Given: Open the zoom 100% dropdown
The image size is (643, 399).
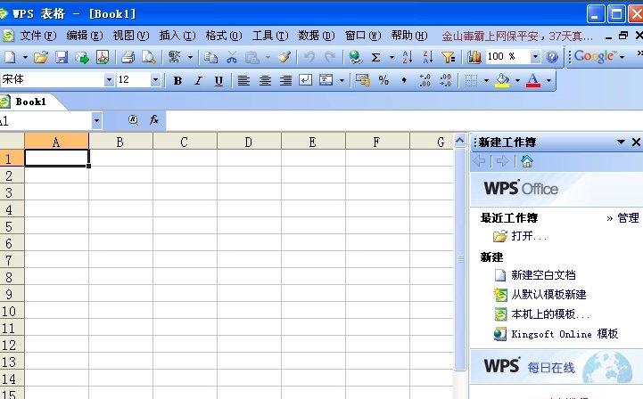Looking at the screenshot, I should click(535, 56).
